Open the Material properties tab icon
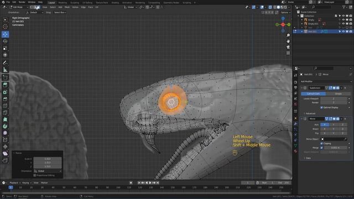This screenshot has width=354, height=199. 295,151
